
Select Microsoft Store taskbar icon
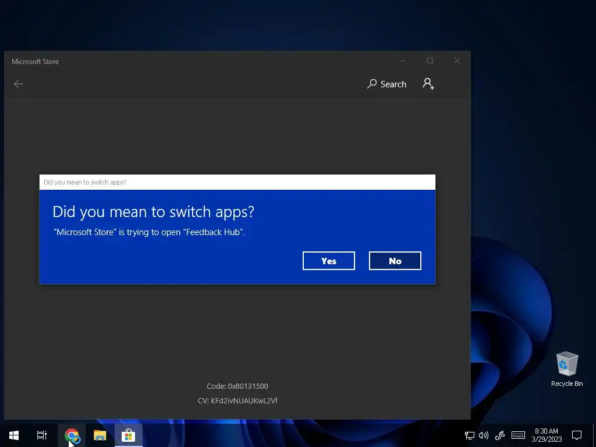129,435
